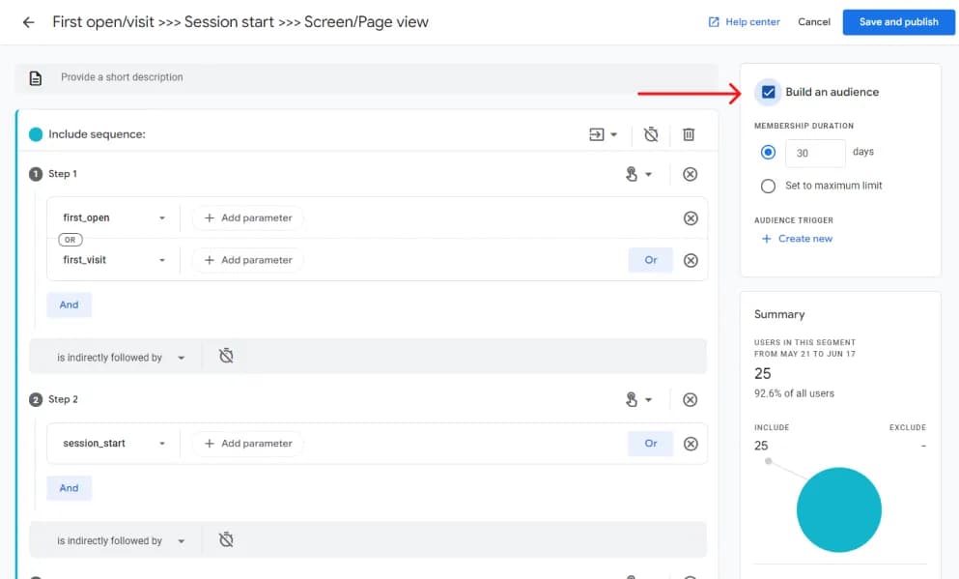This screenshot has height=579, width=959.
Task: Open the first_open event dropdown
Action: pyautogui.click(x=114, y=217)
